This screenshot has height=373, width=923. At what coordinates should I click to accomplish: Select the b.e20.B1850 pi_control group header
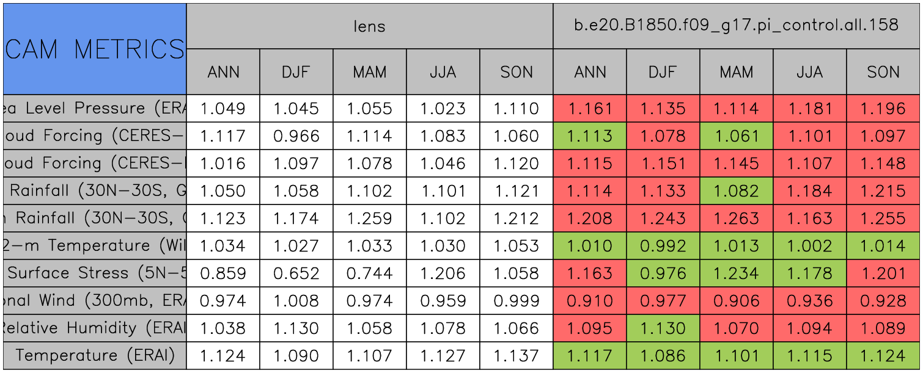[x=736, y=26]
